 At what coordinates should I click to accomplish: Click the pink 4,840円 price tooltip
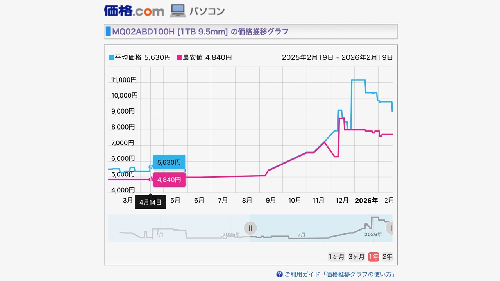(x=169, y=180)
